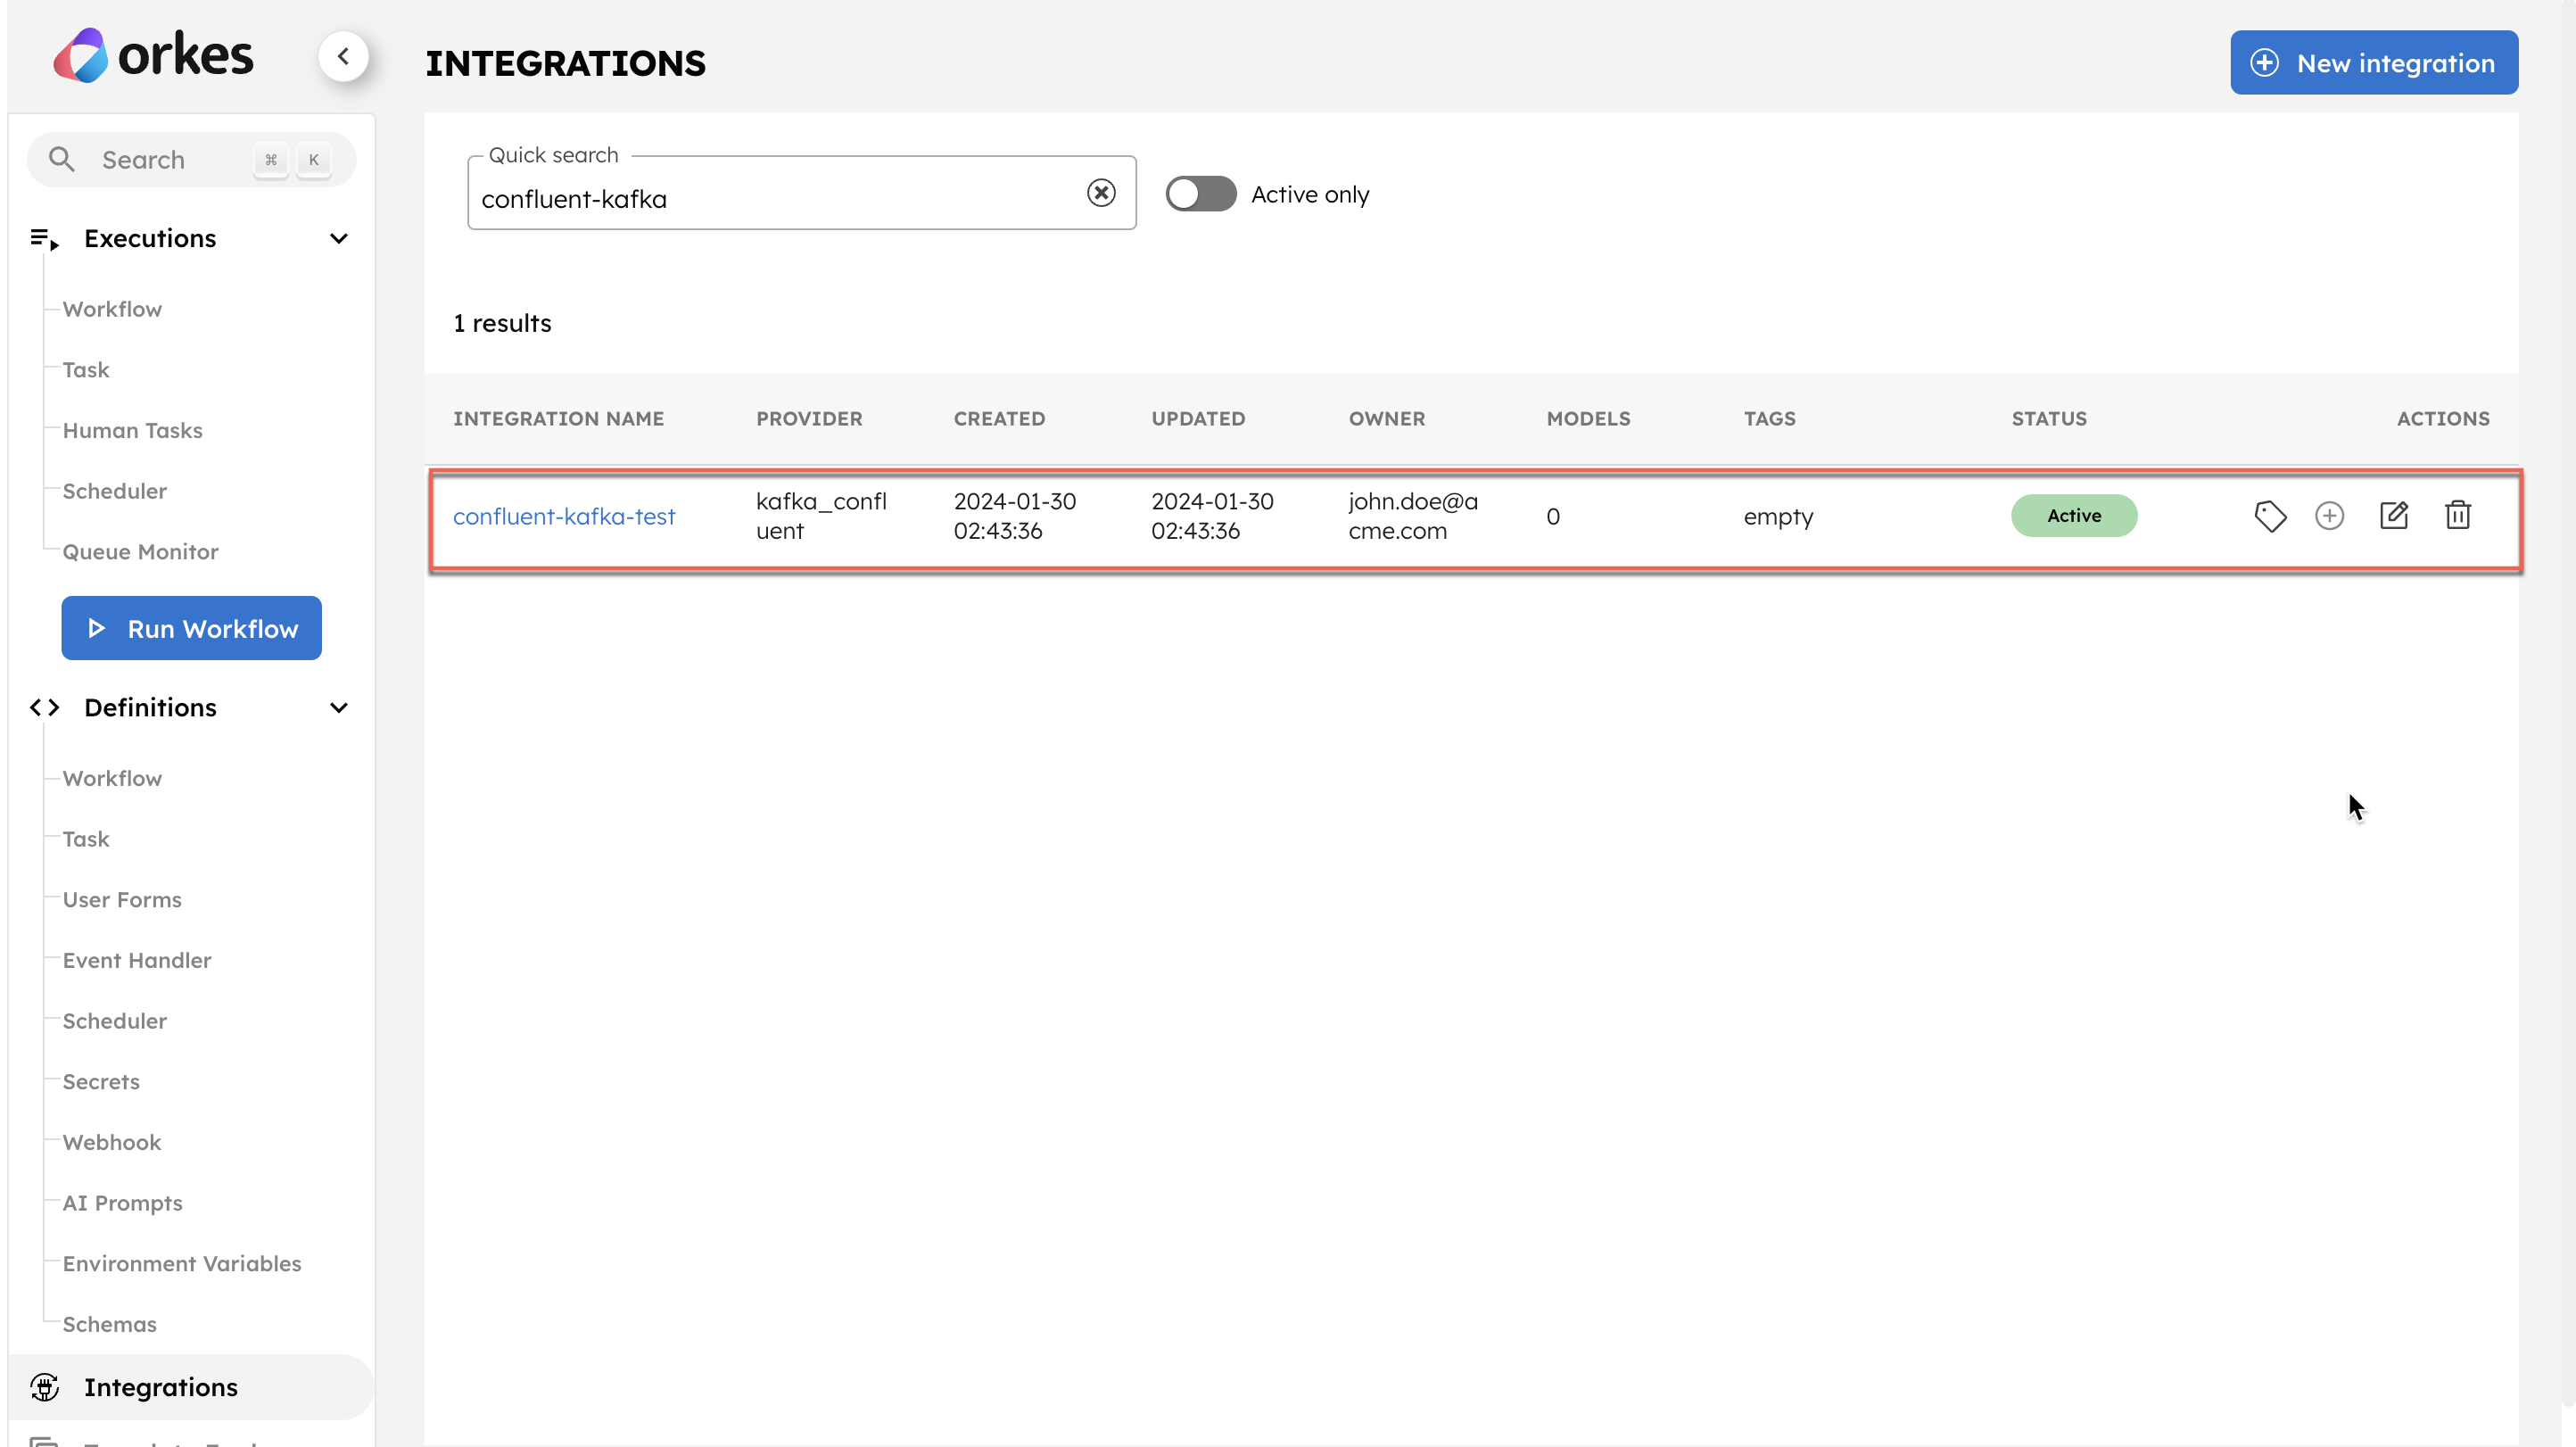Open Environment Variables
This screenshot has height=1447, width=2576.
pyautogui.click(x=182, y=1263)
